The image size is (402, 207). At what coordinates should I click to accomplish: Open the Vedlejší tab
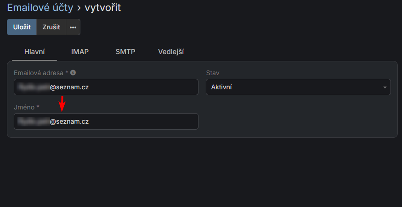click(x=171, y=52)
